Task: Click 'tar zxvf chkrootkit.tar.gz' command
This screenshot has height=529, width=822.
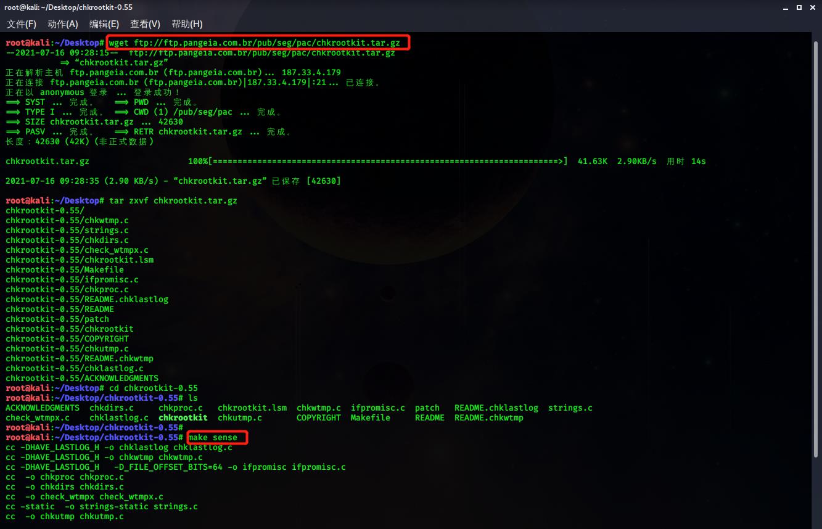Action: 173,200
